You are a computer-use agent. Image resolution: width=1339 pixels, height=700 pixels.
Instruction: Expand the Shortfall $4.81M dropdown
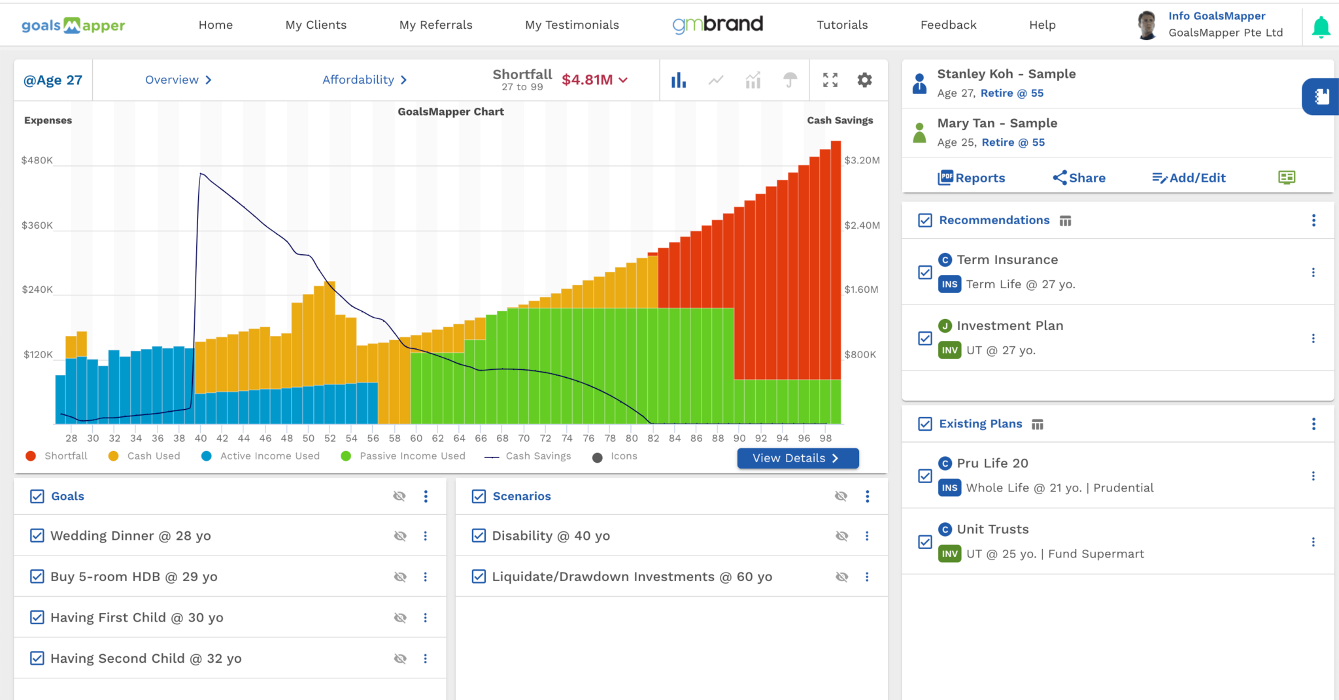[623, 80]
